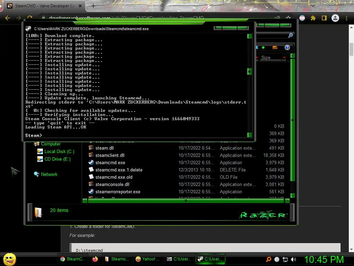This screenshot has width=354, height=266.
Task: Click console scrollbar down arrow
Action: coord(250,135)
